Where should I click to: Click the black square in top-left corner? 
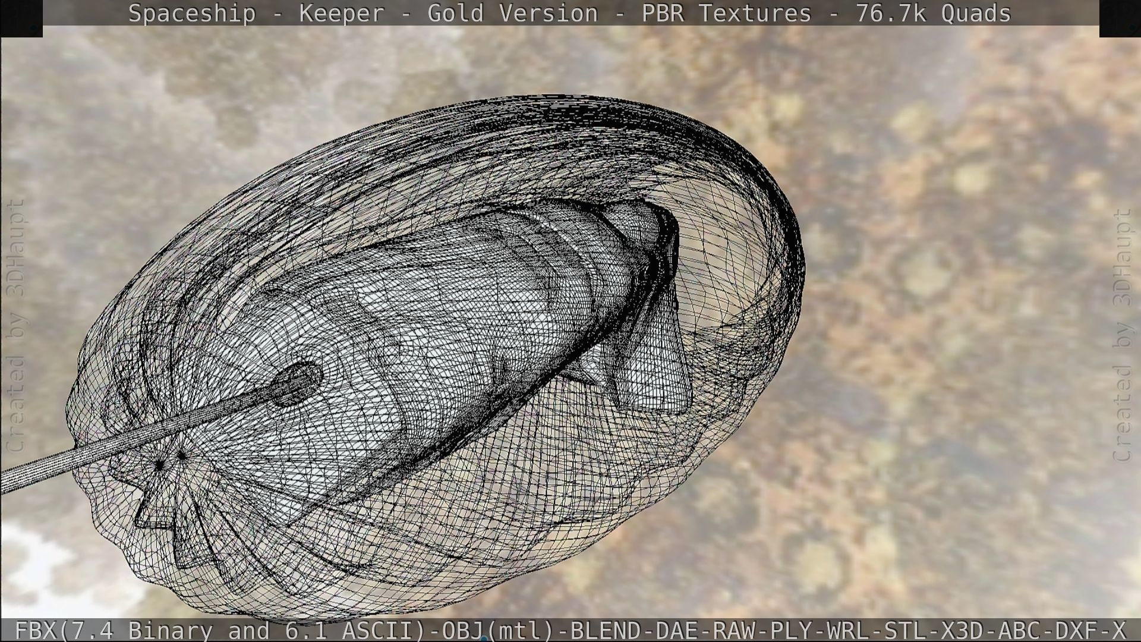pos(21,18)
